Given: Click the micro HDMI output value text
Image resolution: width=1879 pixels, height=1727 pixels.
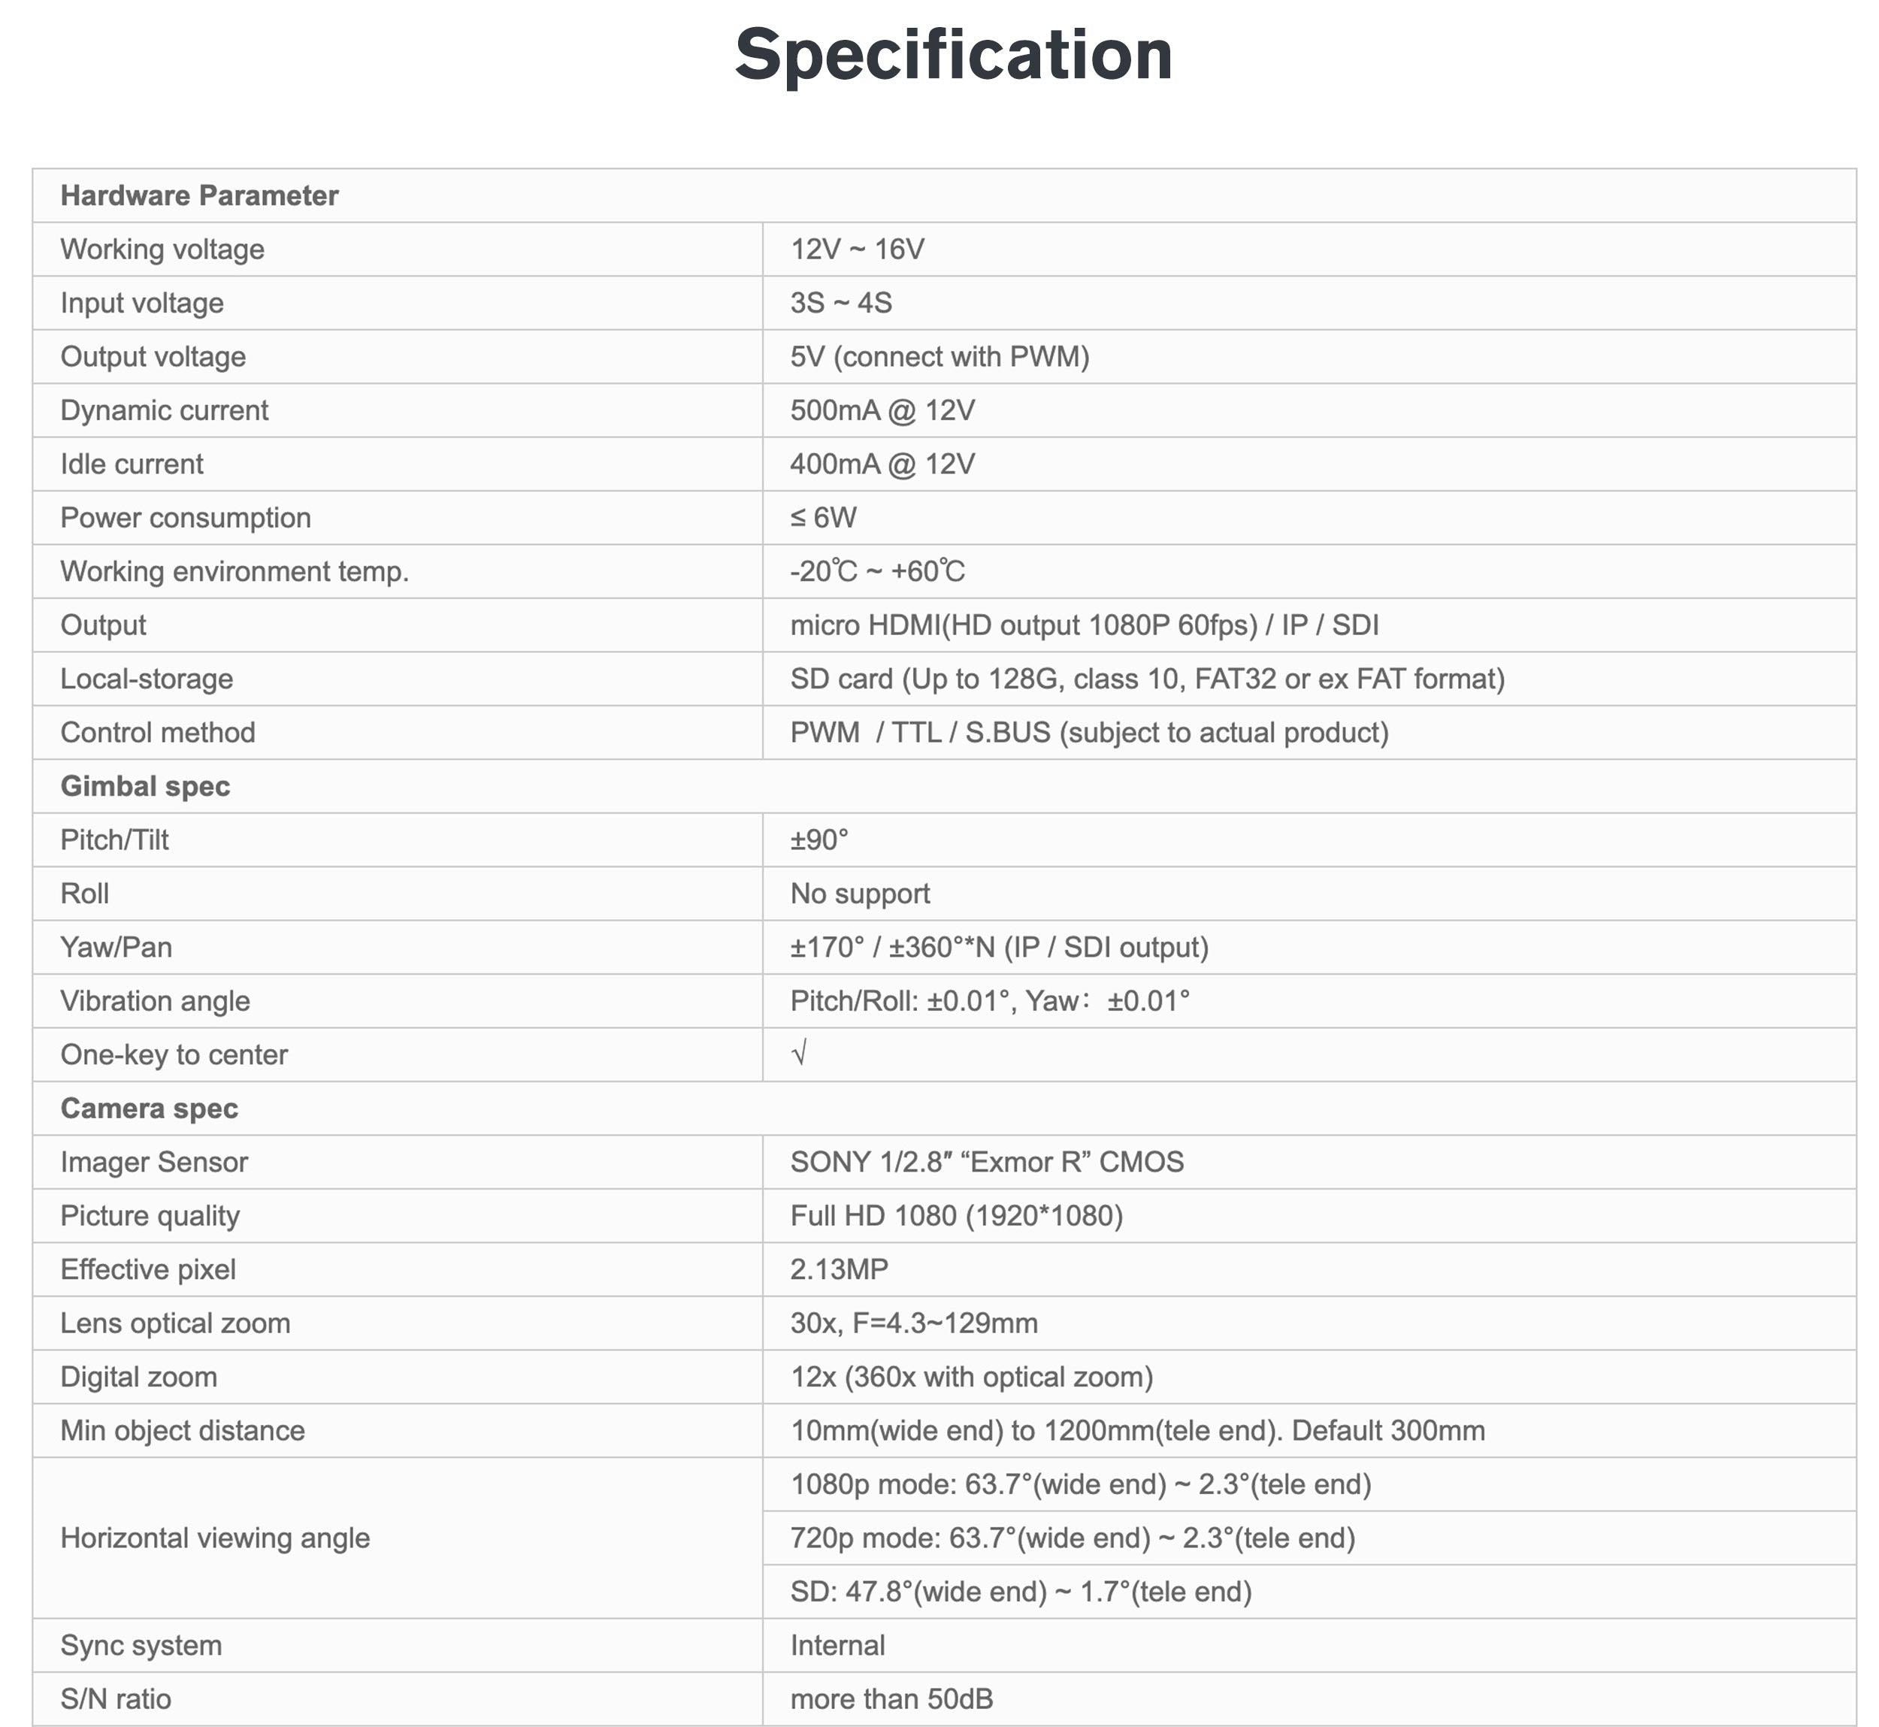Looking at the screenshot, I should 1084,625.
